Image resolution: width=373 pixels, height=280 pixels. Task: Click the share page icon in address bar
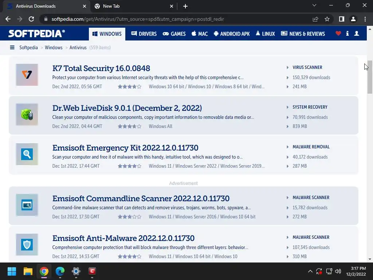(x=315, y=19)
